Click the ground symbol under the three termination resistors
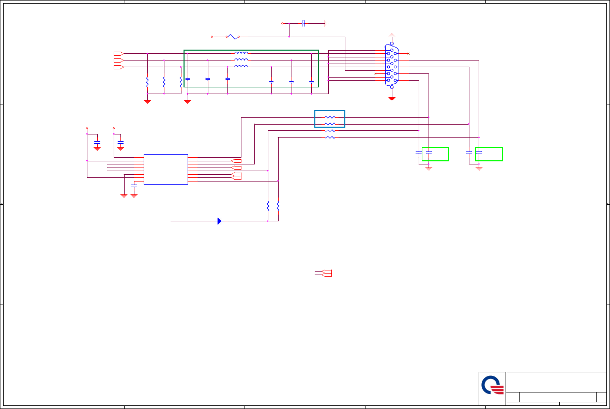The width and height of the screenshot is (610, 409). click(x=147, y=102)
